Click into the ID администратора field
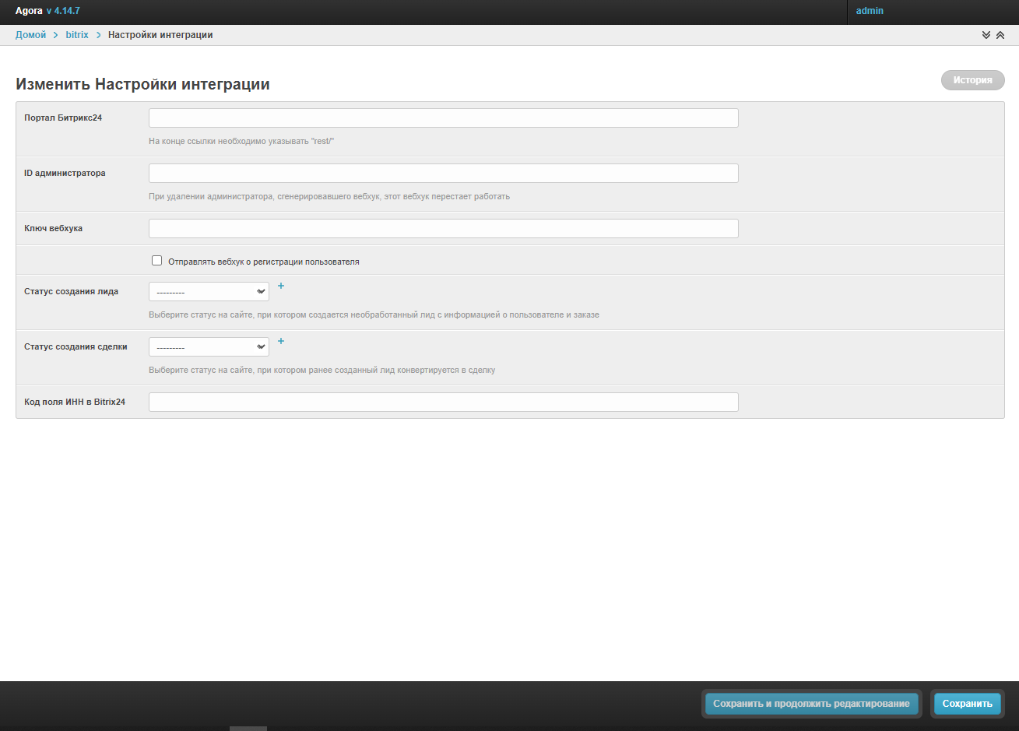This screenshot has width=1019, height=731. [x=443, y=174]
